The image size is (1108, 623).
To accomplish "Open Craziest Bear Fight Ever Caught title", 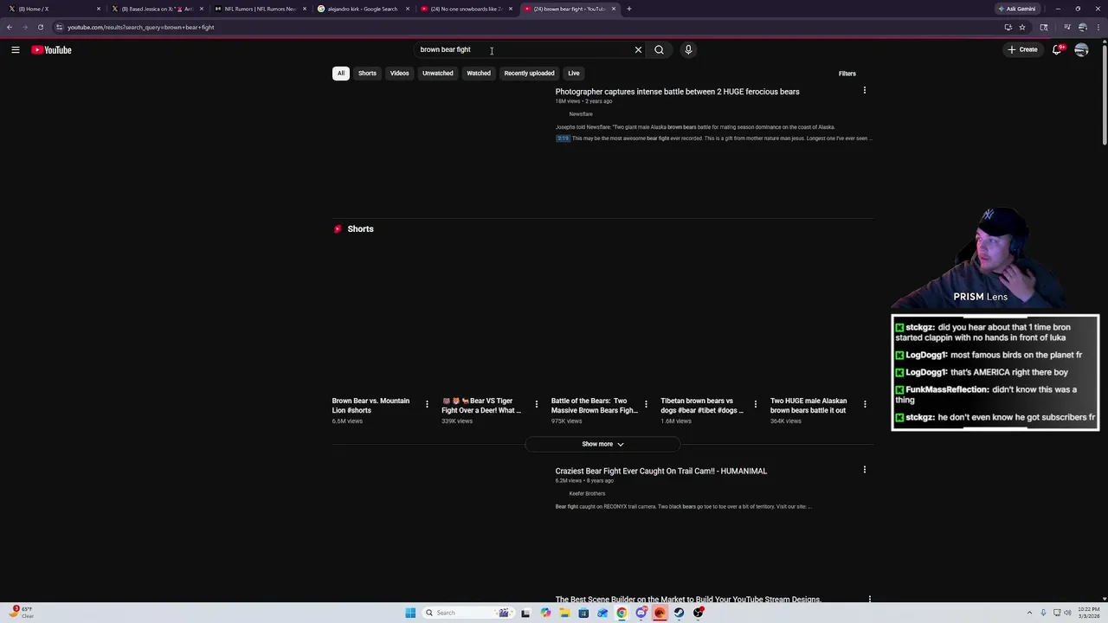I will click(661, 472).
